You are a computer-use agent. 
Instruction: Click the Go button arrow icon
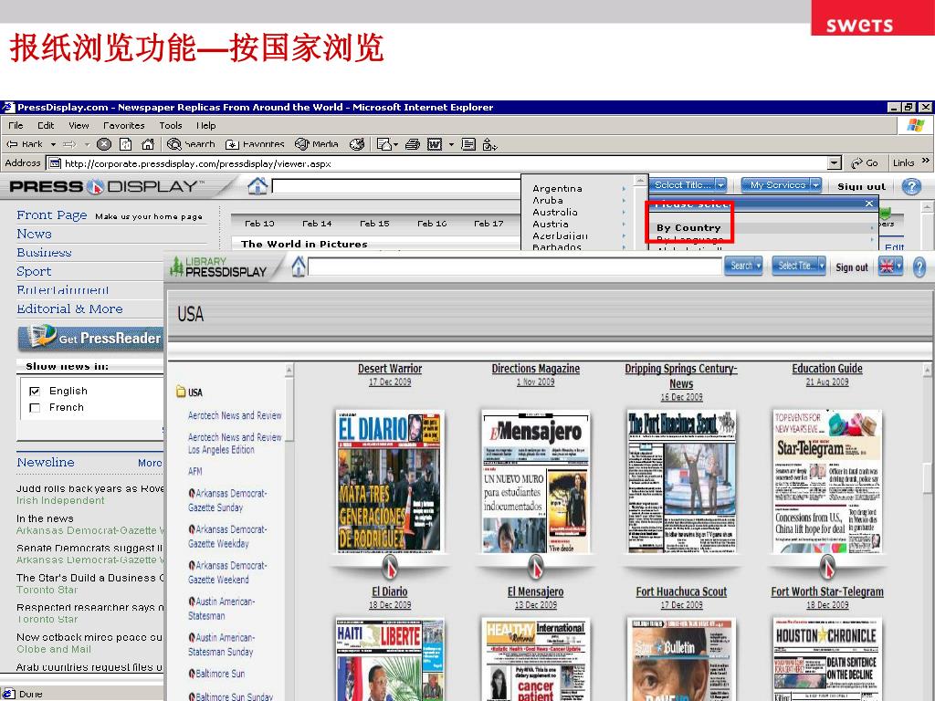pos(857,162)
